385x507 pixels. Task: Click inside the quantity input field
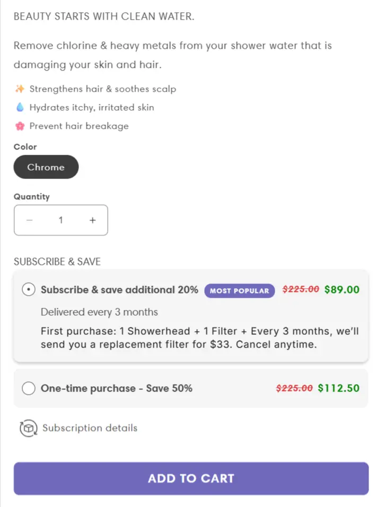coord(60,220)
